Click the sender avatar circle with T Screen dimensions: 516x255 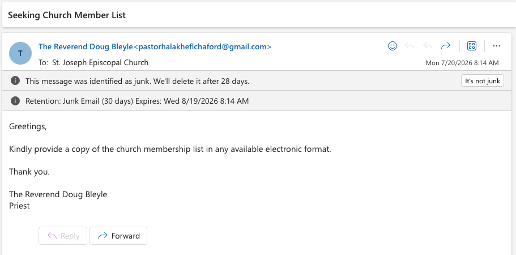point(20,53)
